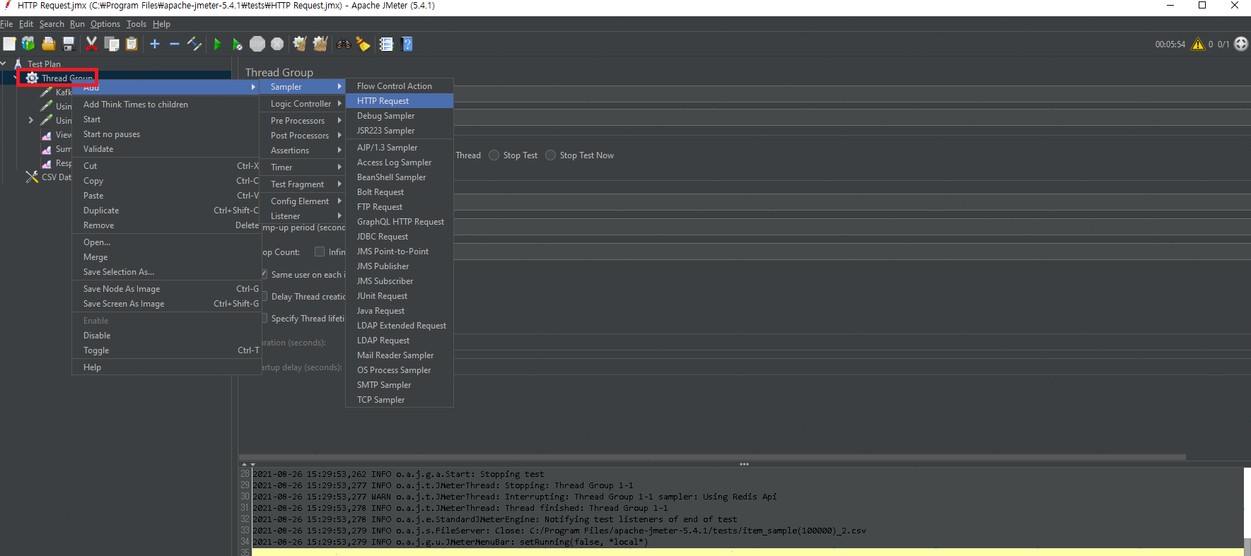Toggle the Specify Thread lifetime checkbox
1251x556 pixels.
pos(264,318)
